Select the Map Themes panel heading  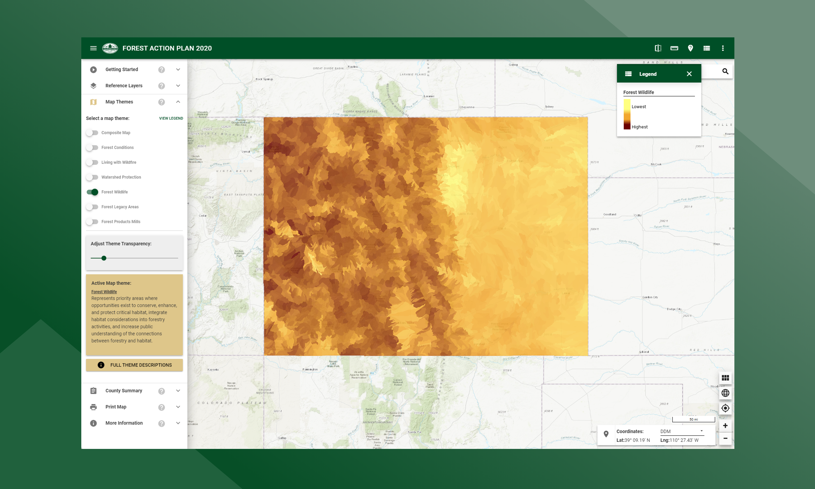click(119, 102)
